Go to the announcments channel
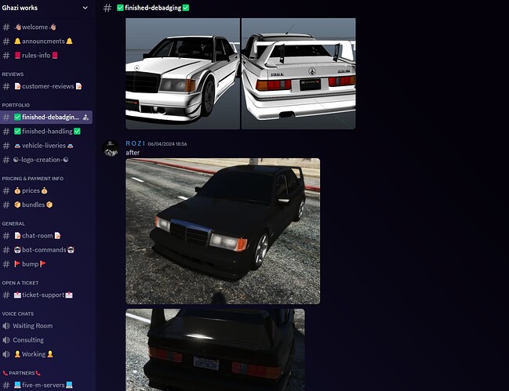The image size is (509, 391). pyautogui.click(x=43, y=41)
